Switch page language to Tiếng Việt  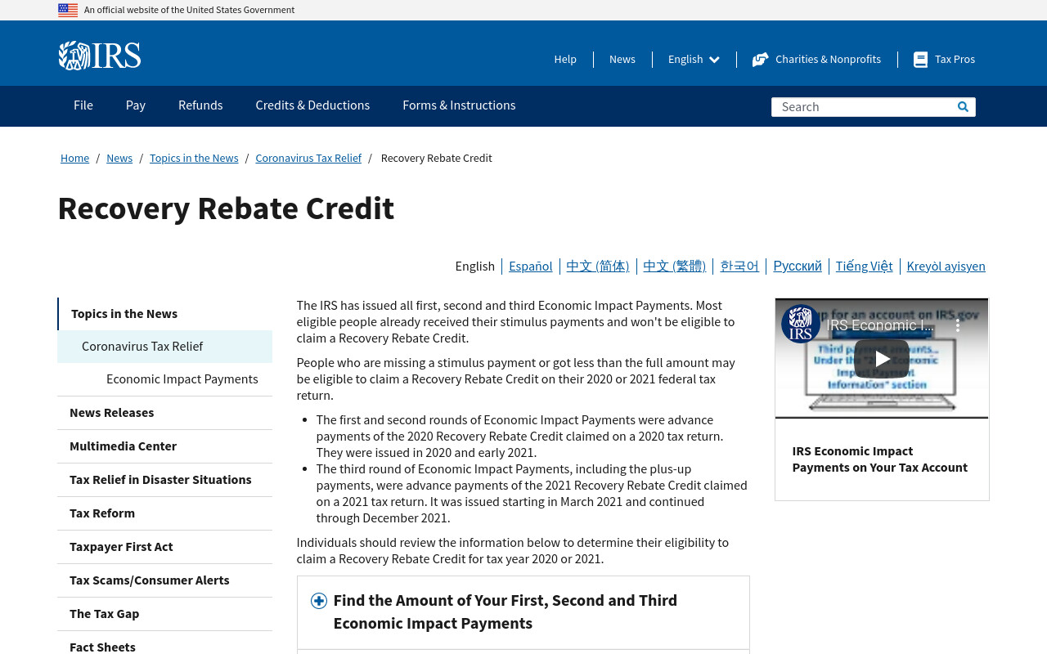864,266
